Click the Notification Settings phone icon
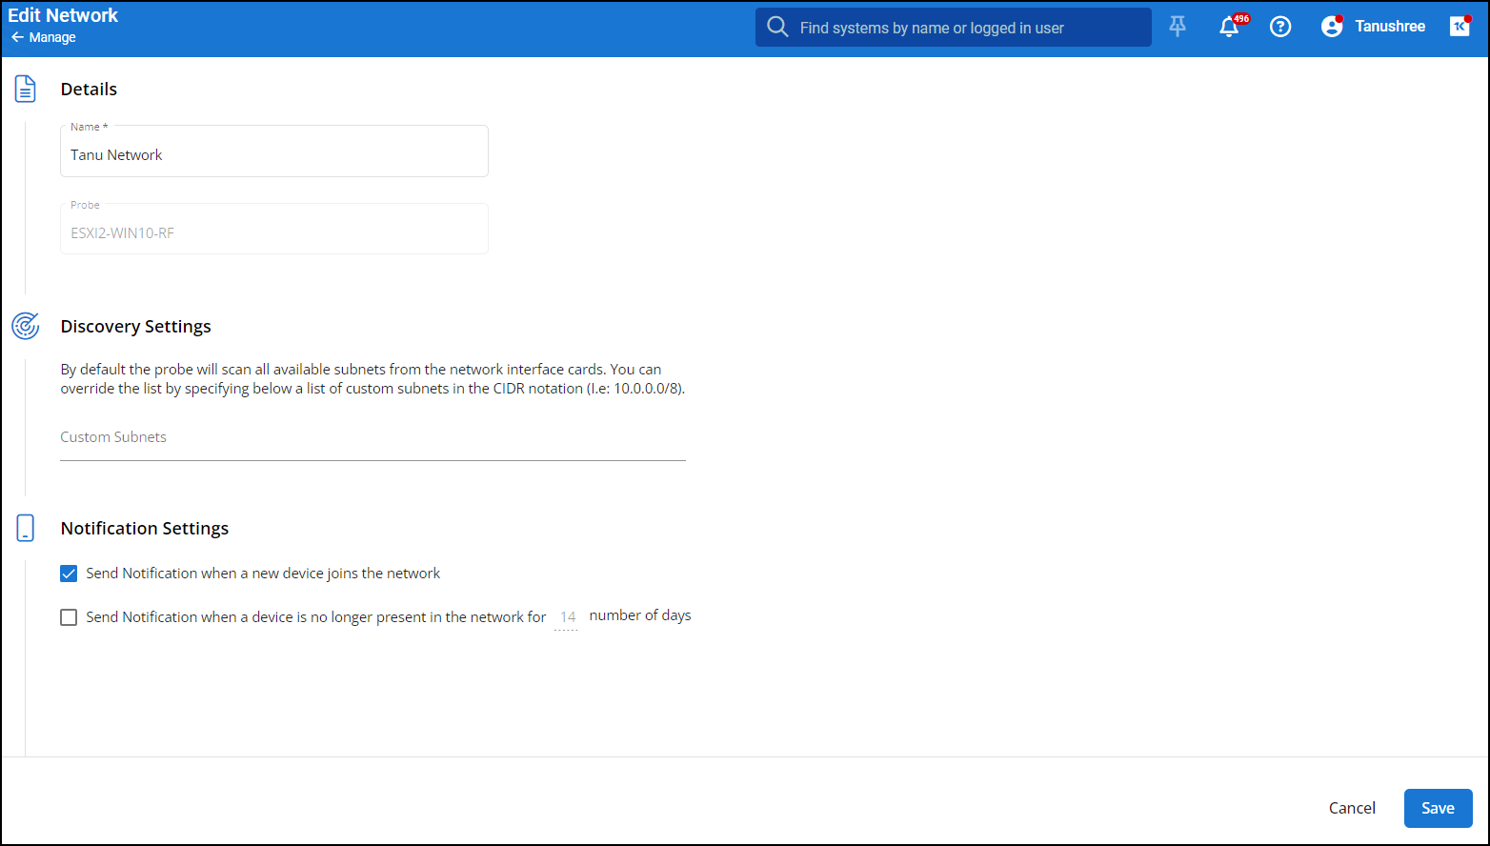1490x846 pixels. click(26, 528)
